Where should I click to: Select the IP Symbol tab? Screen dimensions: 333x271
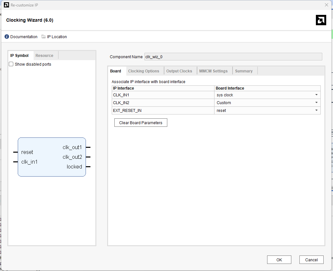tap(19, 56)
